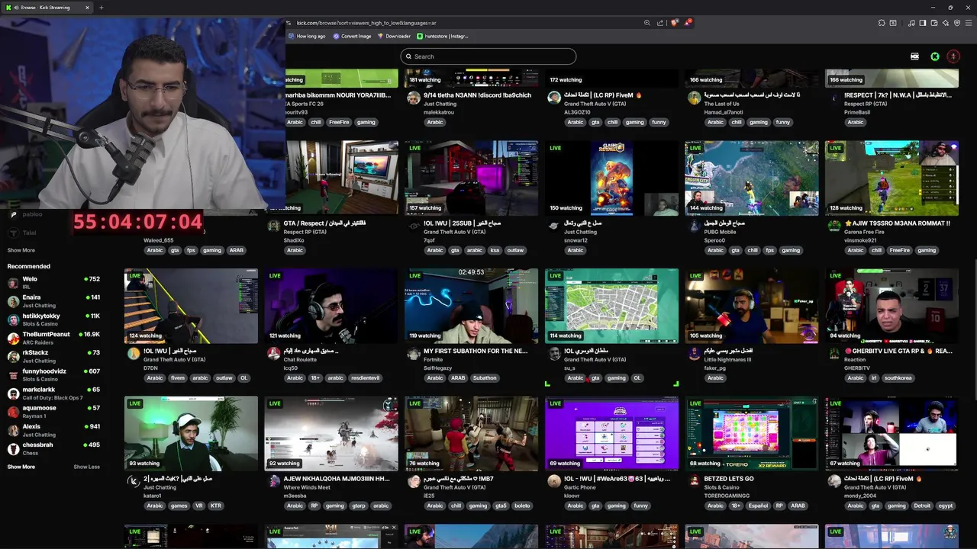The height and width of the screenshot is (549, 977).
Task: Click the boleto tag under iE25 stream
Action: coord(522,506)
